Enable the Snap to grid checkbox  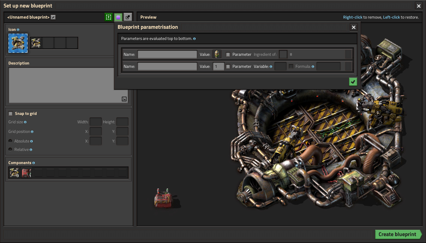pyautogui.click(x=11, y=114)
